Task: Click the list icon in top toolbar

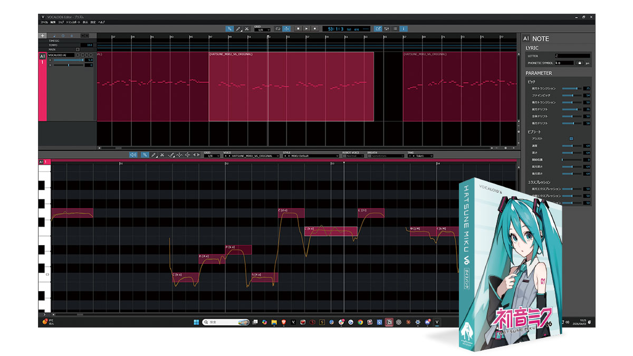Action: click(x=395, y=29)
